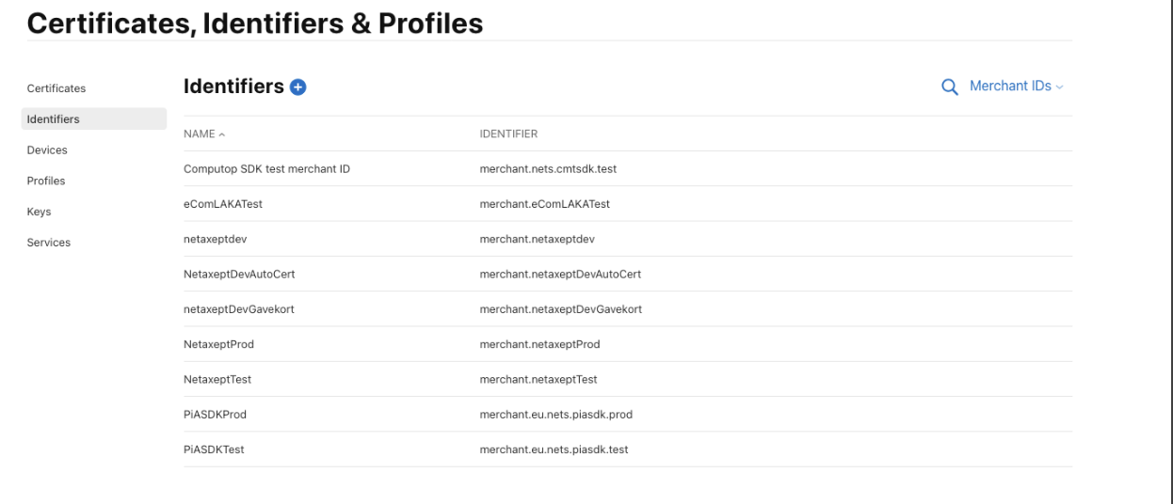Open Computop SDK test merchant ID

628,168
